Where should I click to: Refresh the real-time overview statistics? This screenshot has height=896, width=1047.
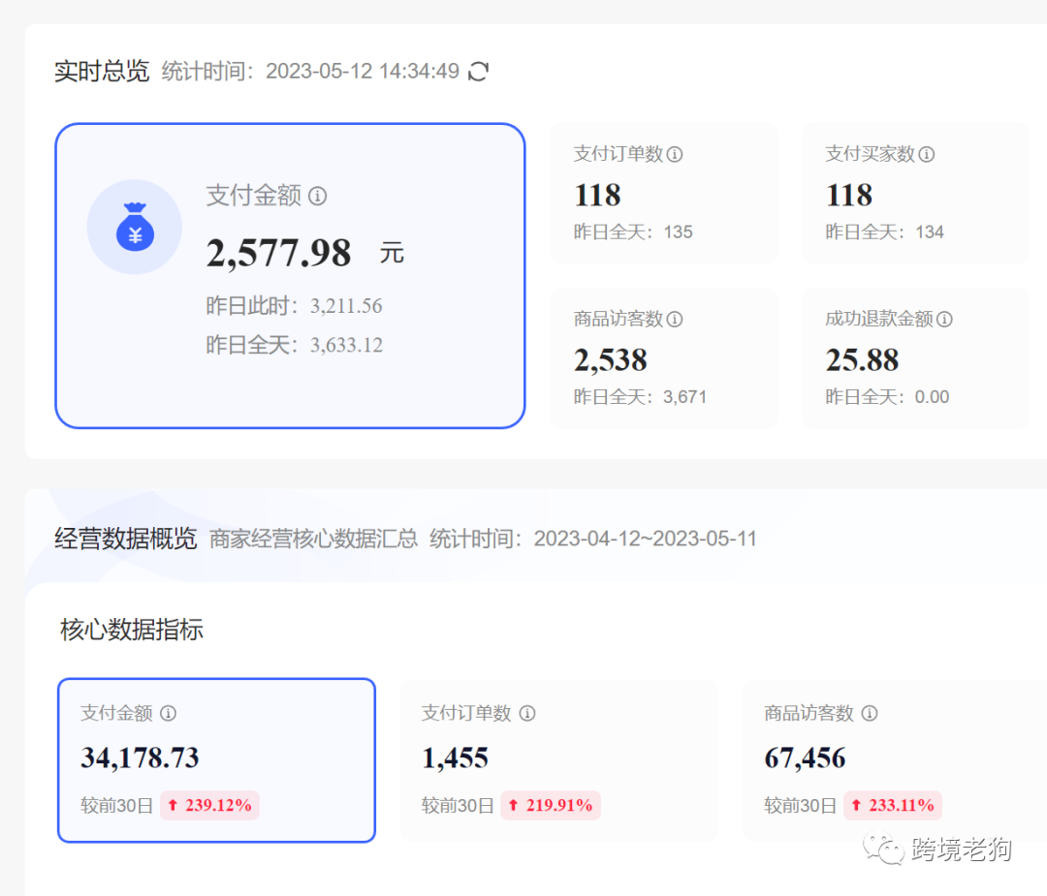[x=477, y=71]
